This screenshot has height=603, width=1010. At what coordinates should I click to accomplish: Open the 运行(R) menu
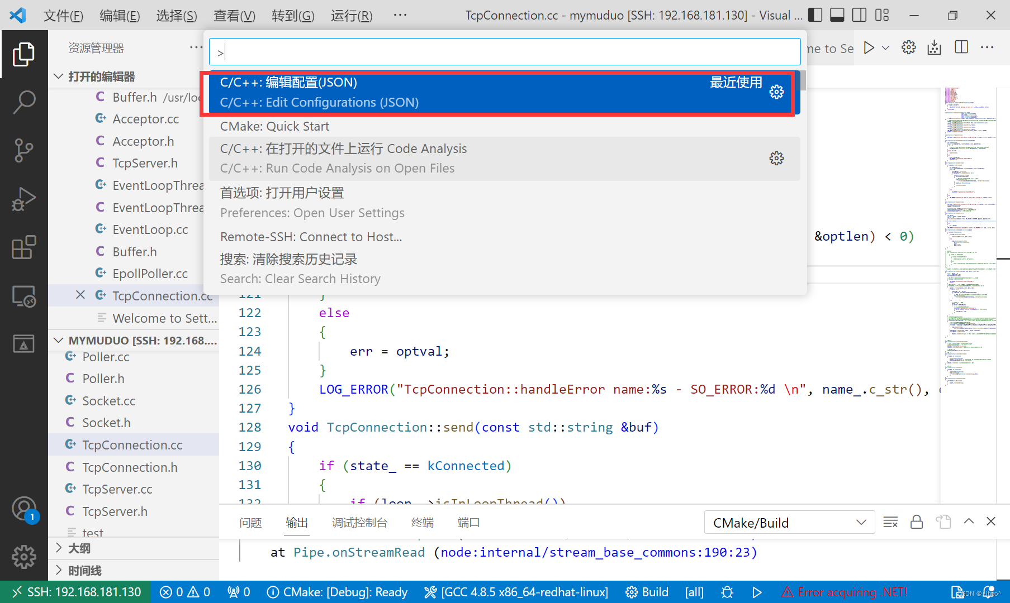(x=350, y=16)
